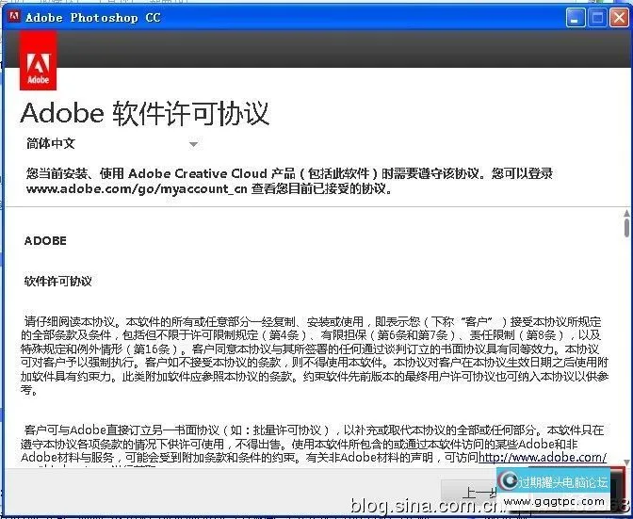Click the Adobe icon in the title bar
This screenshot has height=519, width=633.
click(12, 17)
